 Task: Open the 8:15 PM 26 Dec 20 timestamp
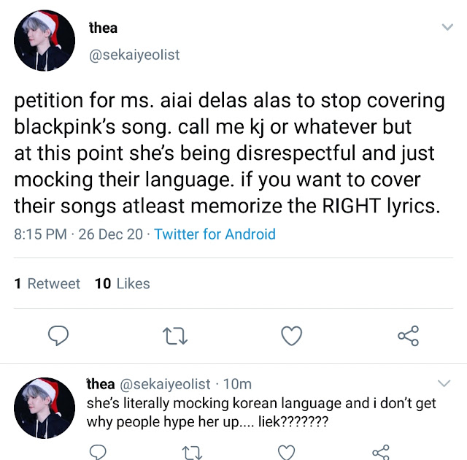pos(78,234)
